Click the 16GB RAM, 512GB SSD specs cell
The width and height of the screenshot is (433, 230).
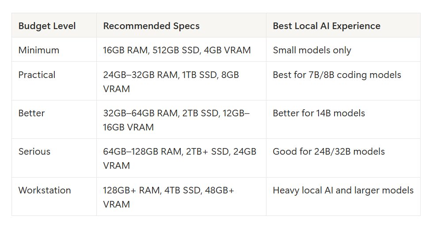[x=181, y=50]
